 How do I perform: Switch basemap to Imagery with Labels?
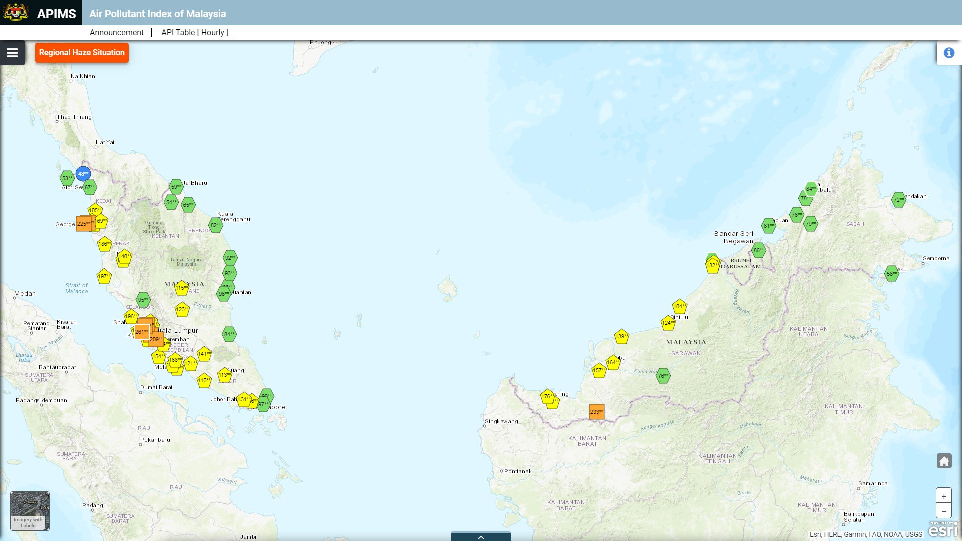coord(30,511)
